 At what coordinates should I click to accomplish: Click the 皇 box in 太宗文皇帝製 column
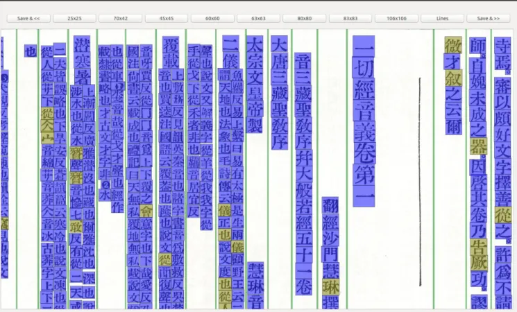coord(255,93)
